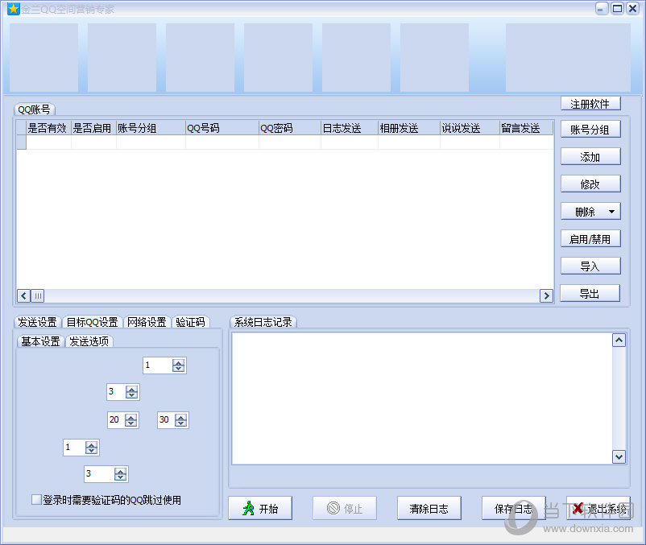Click the log panel's scroll-up arrow
The image size is (646, 545).
(x=619, y=340)
